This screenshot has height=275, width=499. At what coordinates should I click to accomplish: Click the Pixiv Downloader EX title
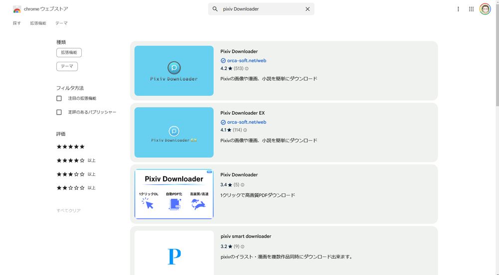tap(243, 113)
